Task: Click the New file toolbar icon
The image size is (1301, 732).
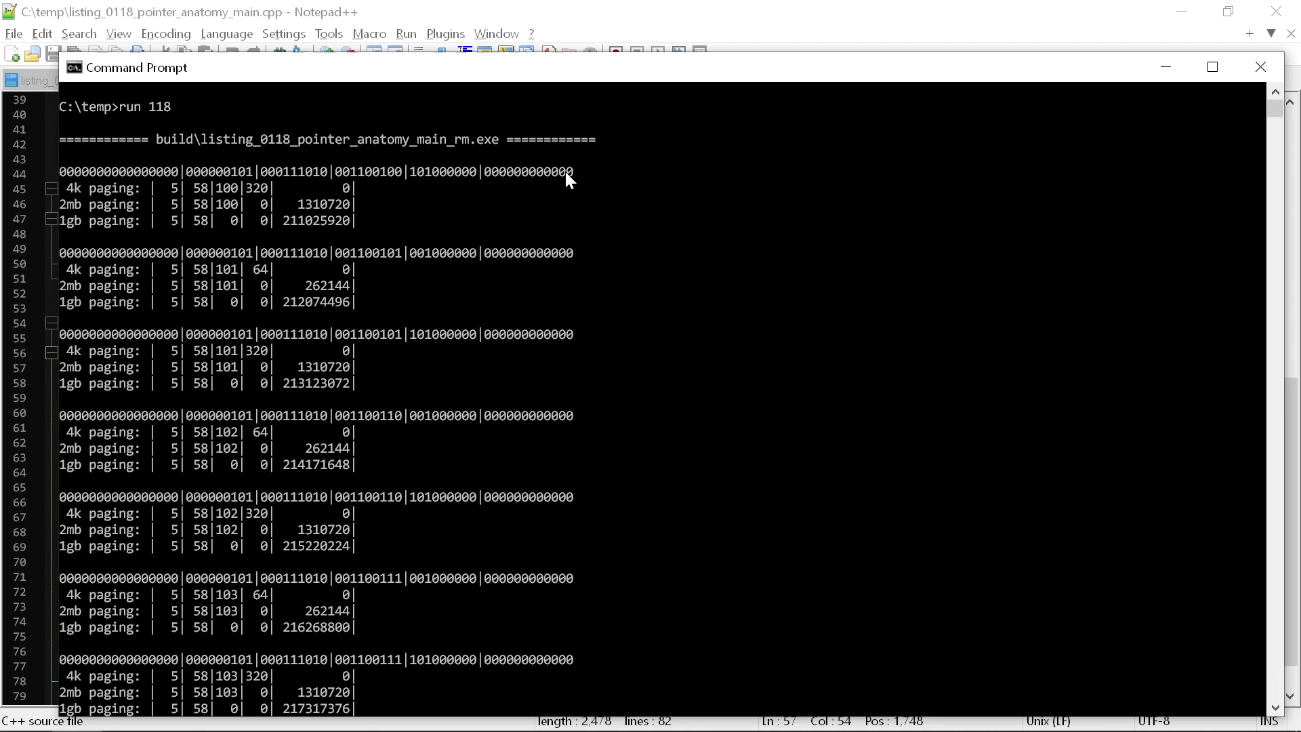Action: (12, 54)
